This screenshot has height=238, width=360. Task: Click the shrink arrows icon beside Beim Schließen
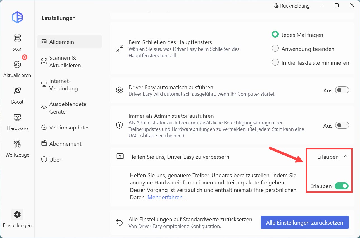coord(120,48)
